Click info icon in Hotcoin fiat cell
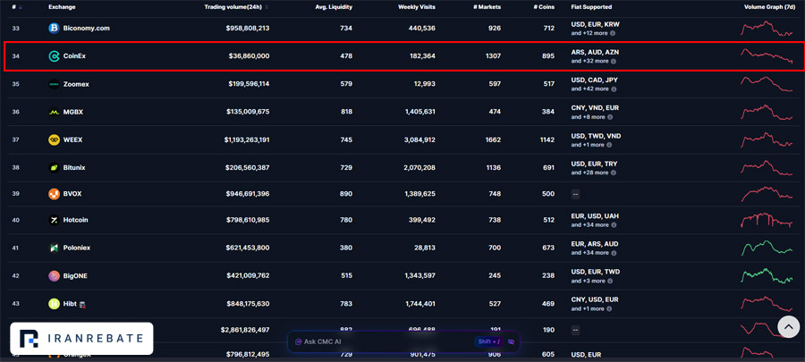This screenshot has height=362, width=805. pyautogui.click(x=614, y=224)
